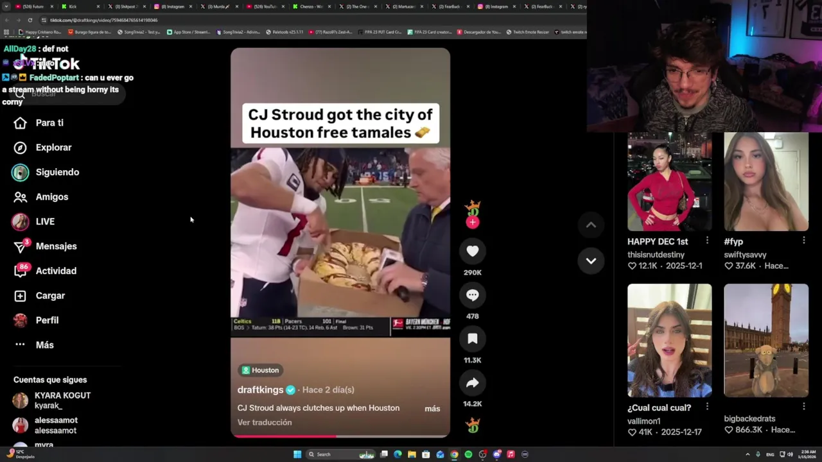Open options menu for HAPPY DEC 1st
This screenshot has width=822, height=462.
[707, 241]
